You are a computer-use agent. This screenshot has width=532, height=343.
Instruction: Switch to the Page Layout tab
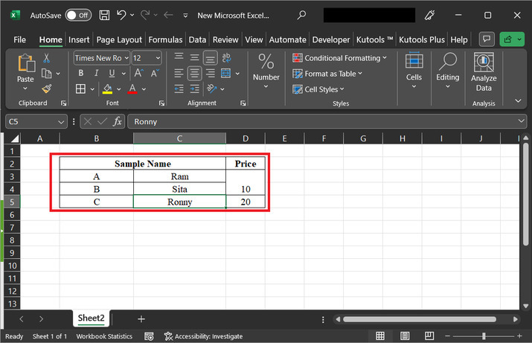(119, 39)
